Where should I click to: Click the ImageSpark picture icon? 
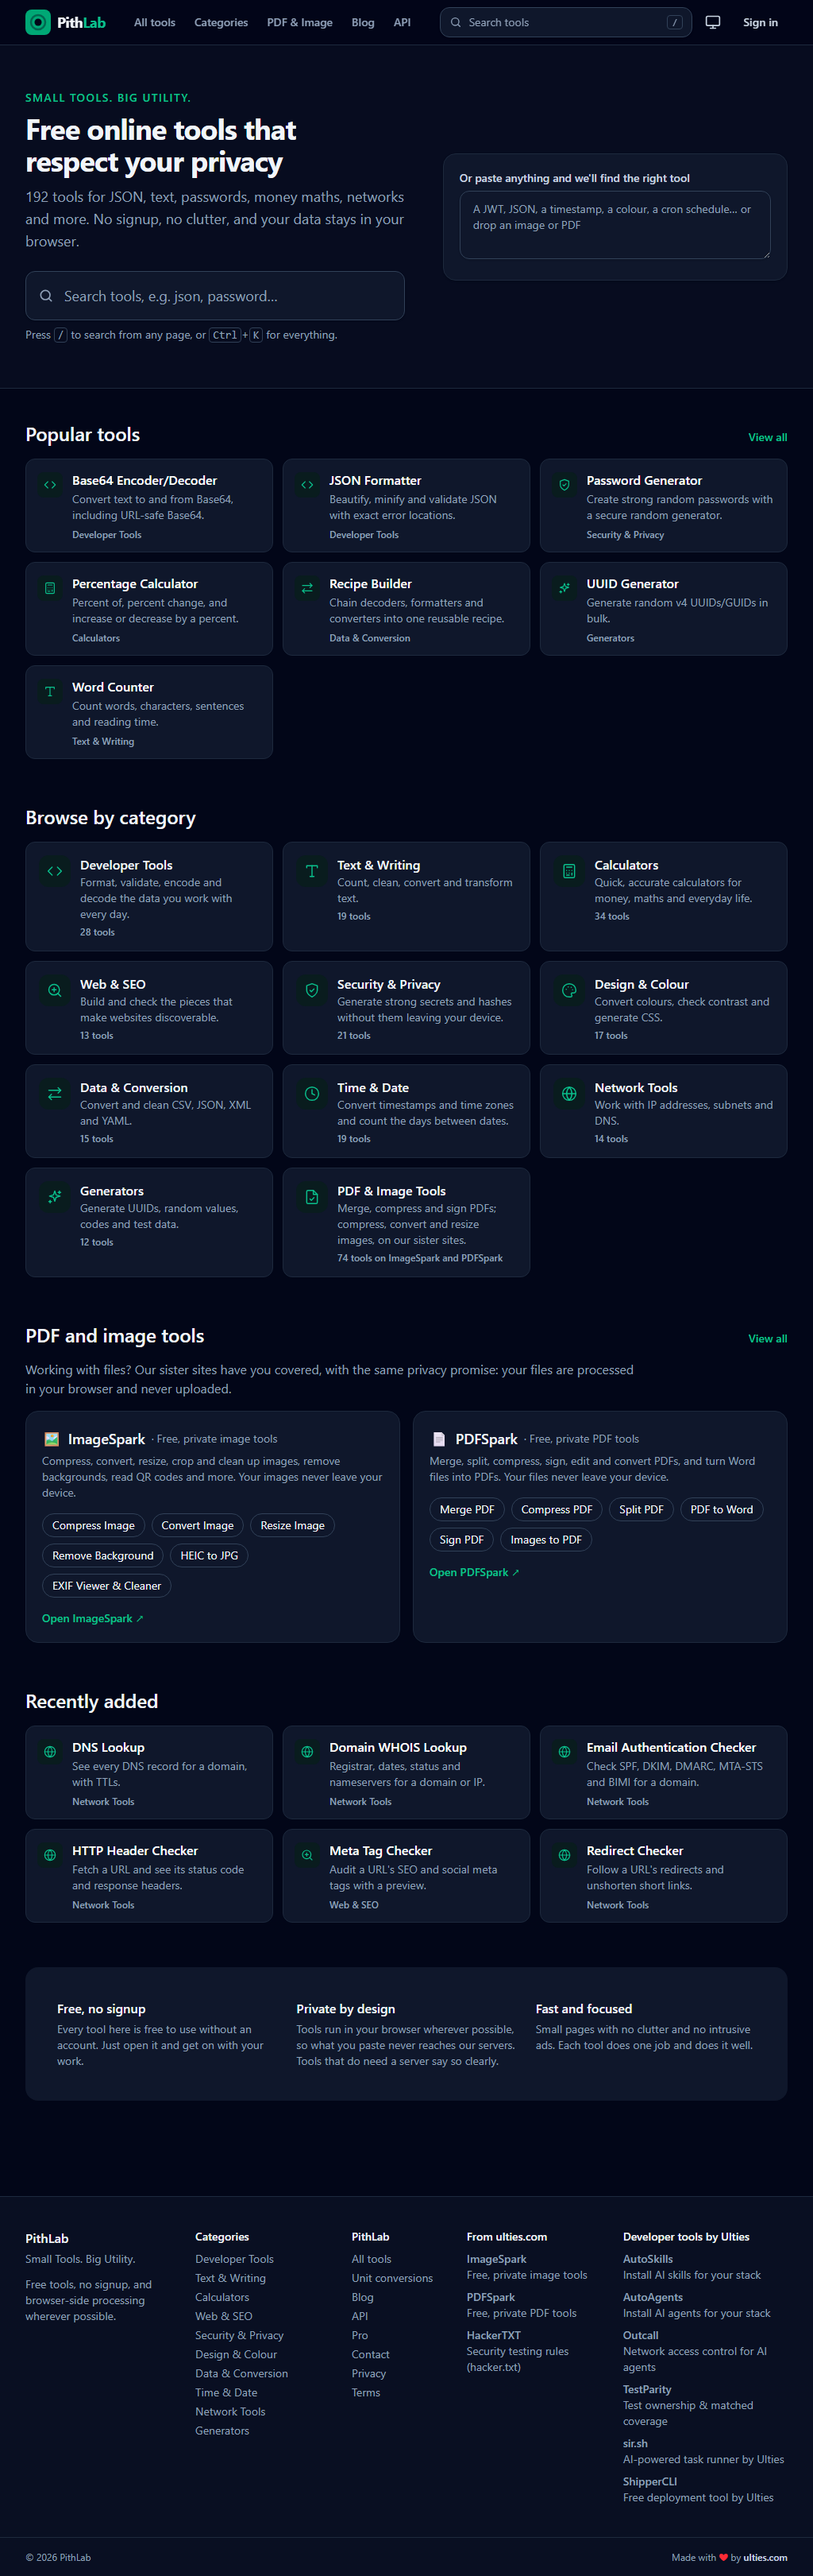point(51,1439)
